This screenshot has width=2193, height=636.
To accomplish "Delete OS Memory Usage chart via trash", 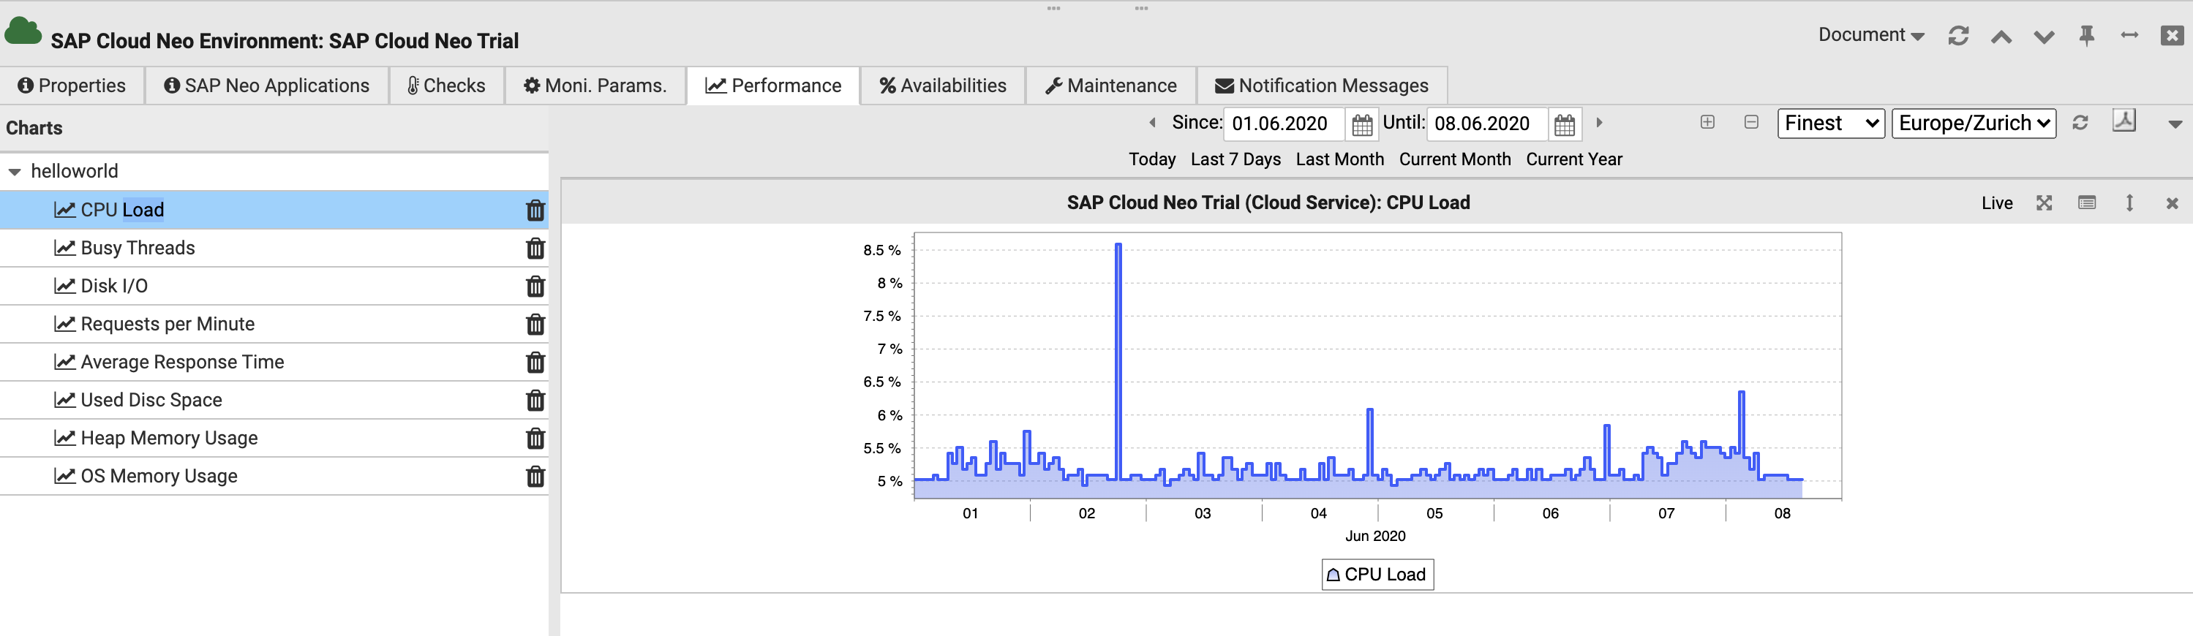I will click(535, 476).
